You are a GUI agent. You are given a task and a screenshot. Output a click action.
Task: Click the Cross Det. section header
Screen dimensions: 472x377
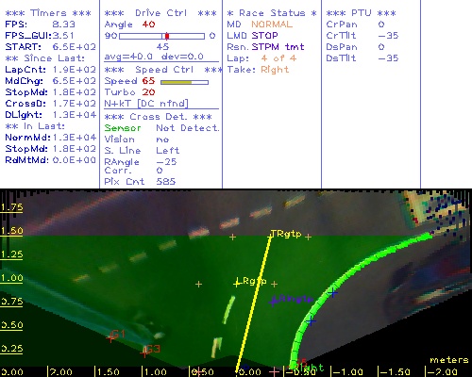(158, 117)
